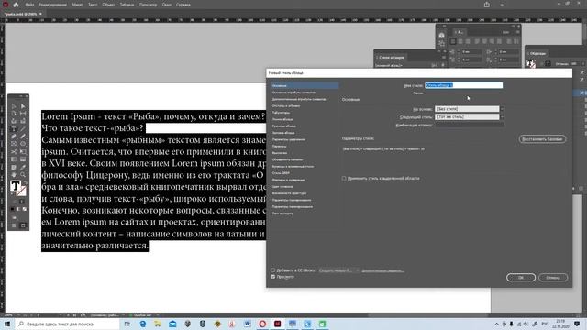
Task: Open the Макет menu
Action: tap(77, 5)
